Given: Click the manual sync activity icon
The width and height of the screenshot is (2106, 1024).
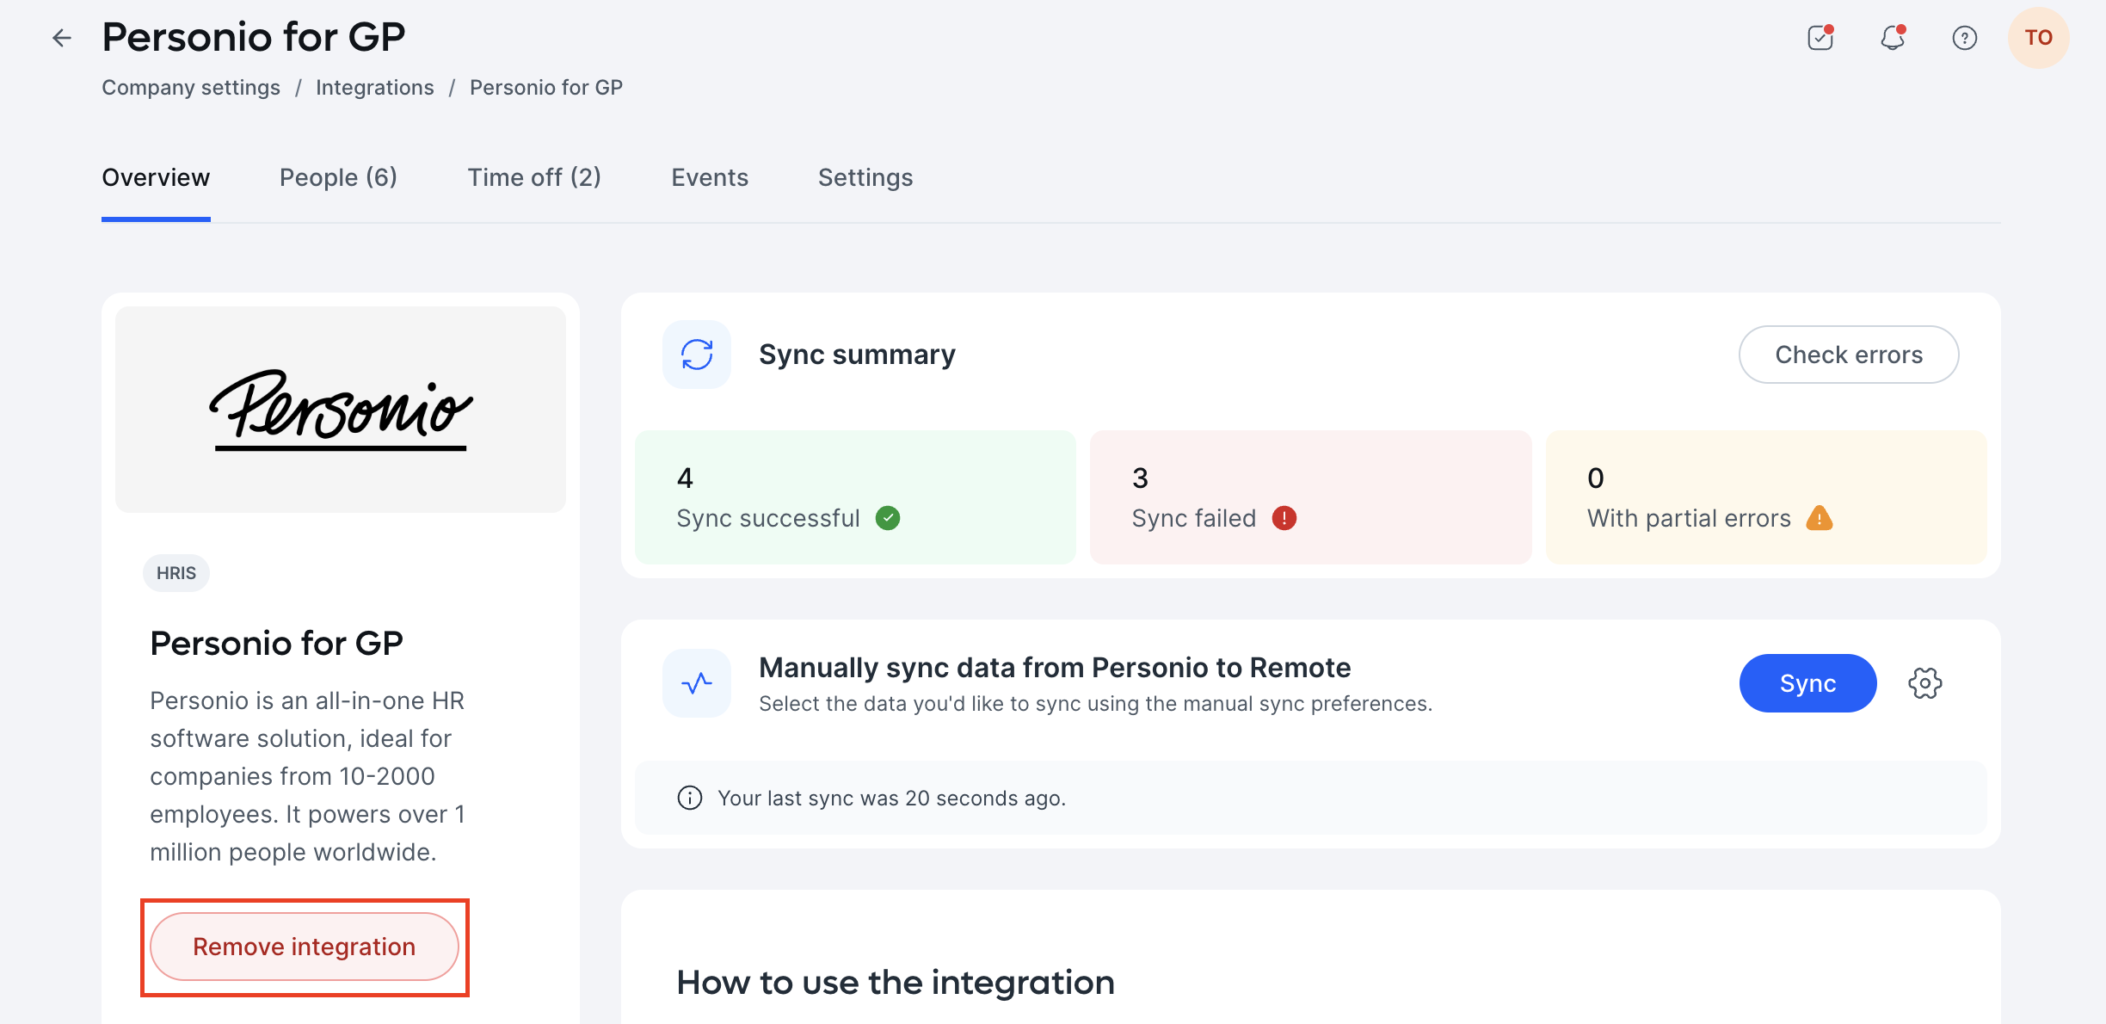Looking at the screenshot, I should pyautogui.click(x=697, y=683).
